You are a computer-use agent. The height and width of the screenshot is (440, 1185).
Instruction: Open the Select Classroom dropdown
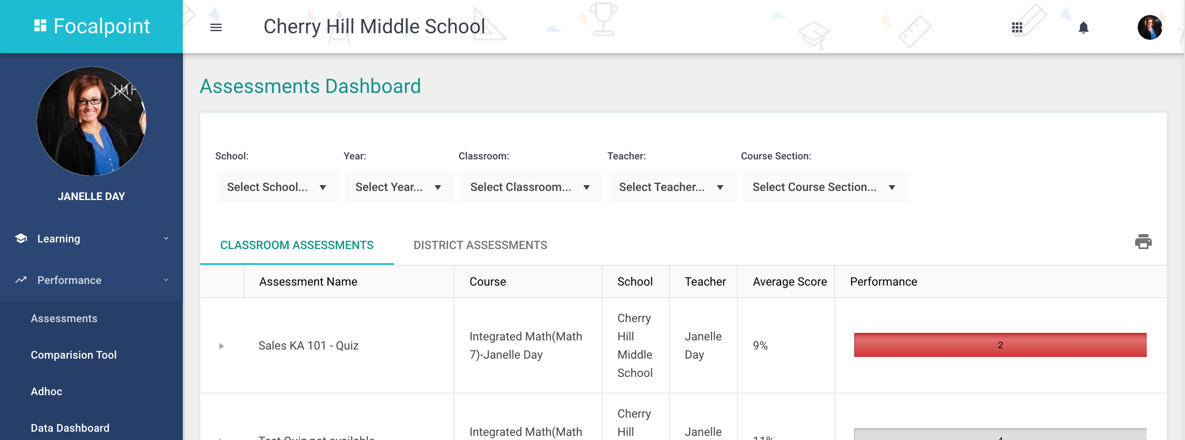click(x=531, y=187)
